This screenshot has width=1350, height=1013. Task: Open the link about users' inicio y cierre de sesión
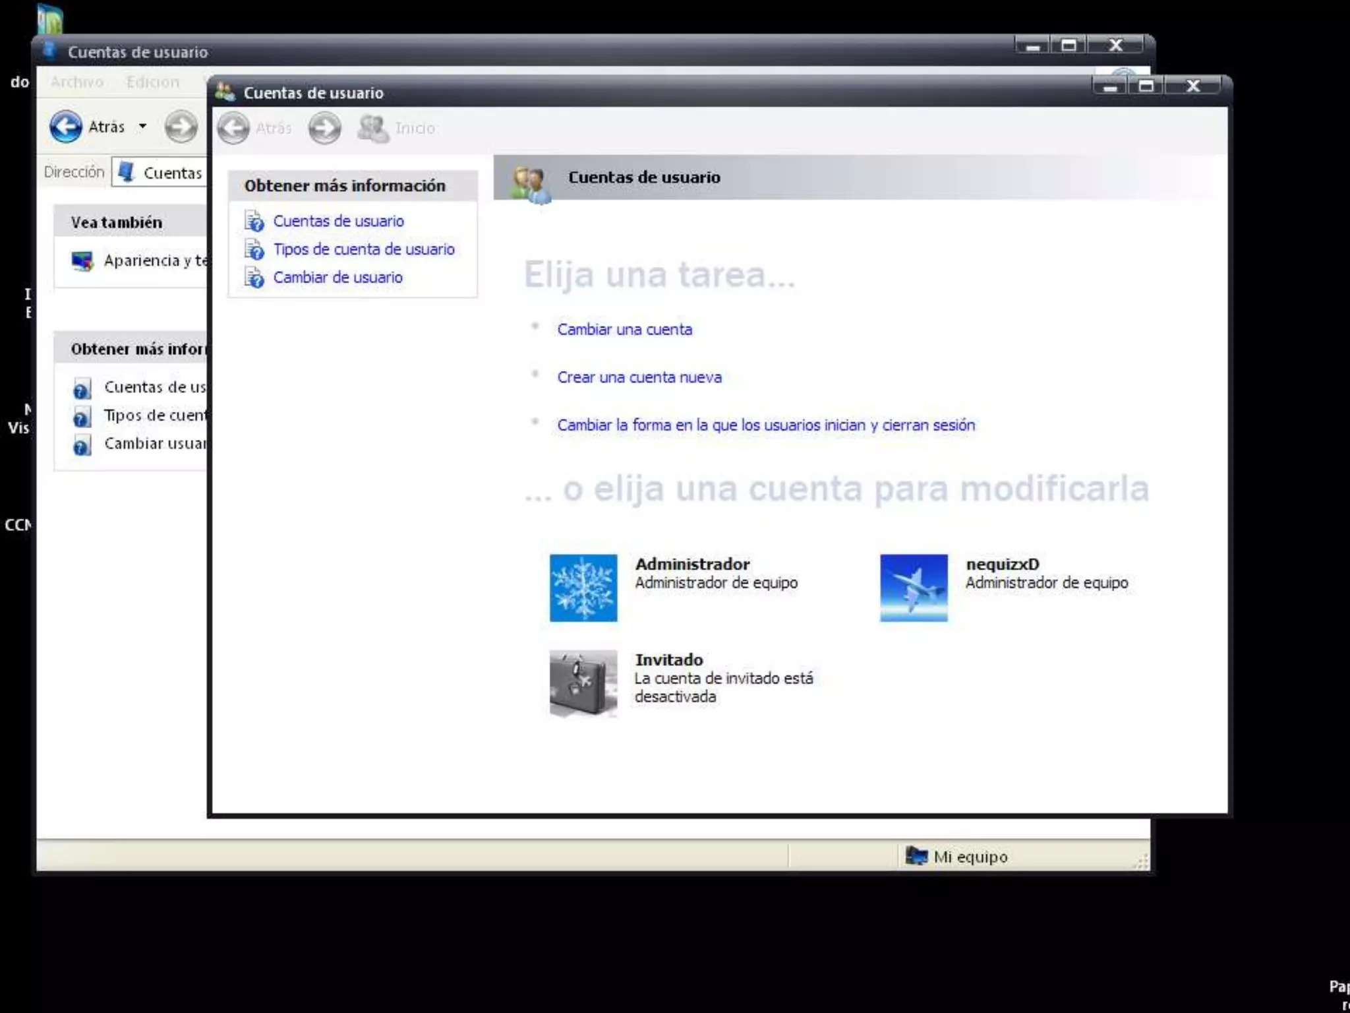pos(765,425)
